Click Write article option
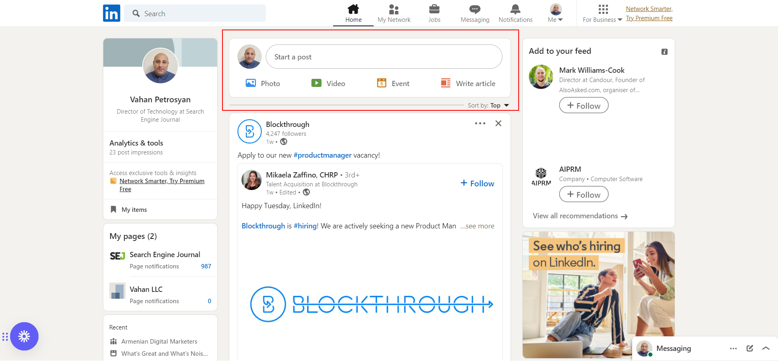 coord(468,83)
